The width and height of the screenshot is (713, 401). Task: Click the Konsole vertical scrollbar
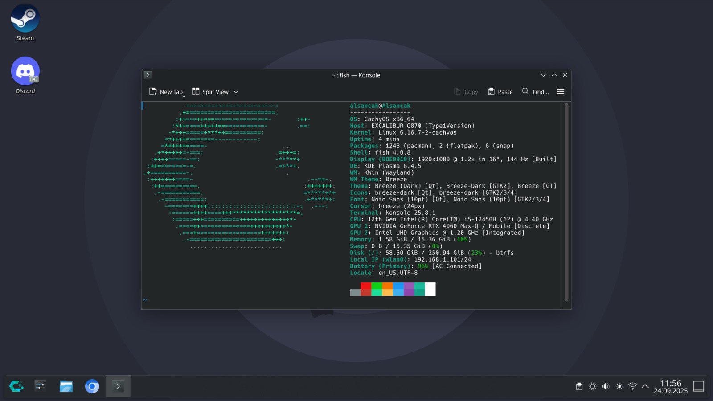click(x=566, y=200)
